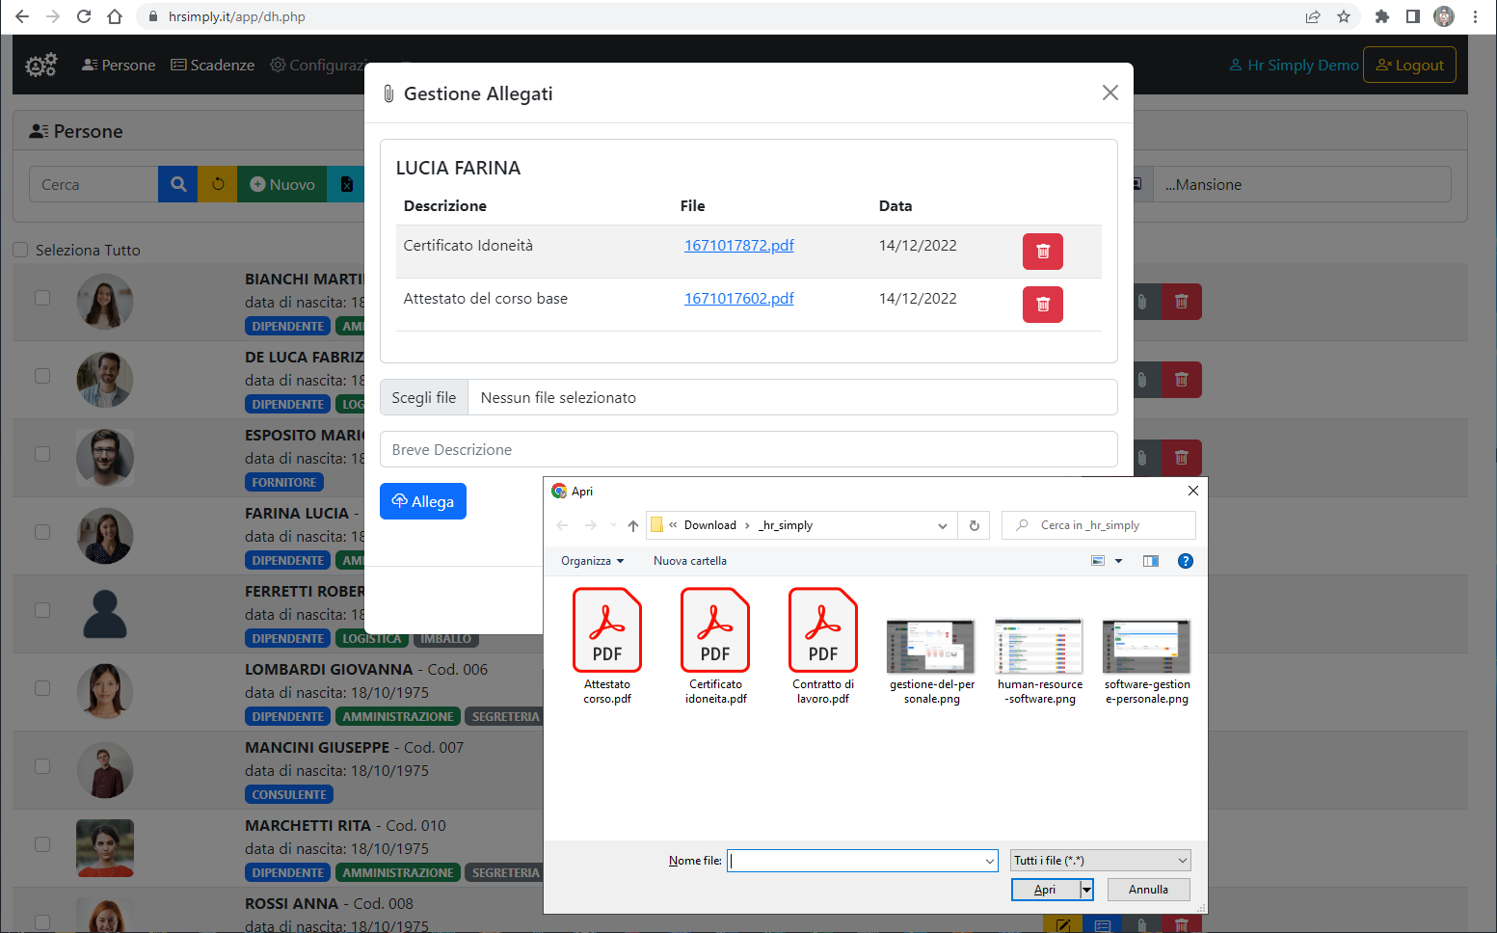The width and height of the screenshot is (1497, 933).
Task: Go to browser home page
Action: pyautogui.click(x=115, y=16)
